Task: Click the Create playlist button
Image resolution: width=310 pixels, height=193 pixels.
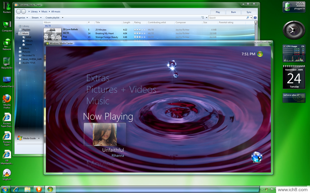Action: click(52, 18)
